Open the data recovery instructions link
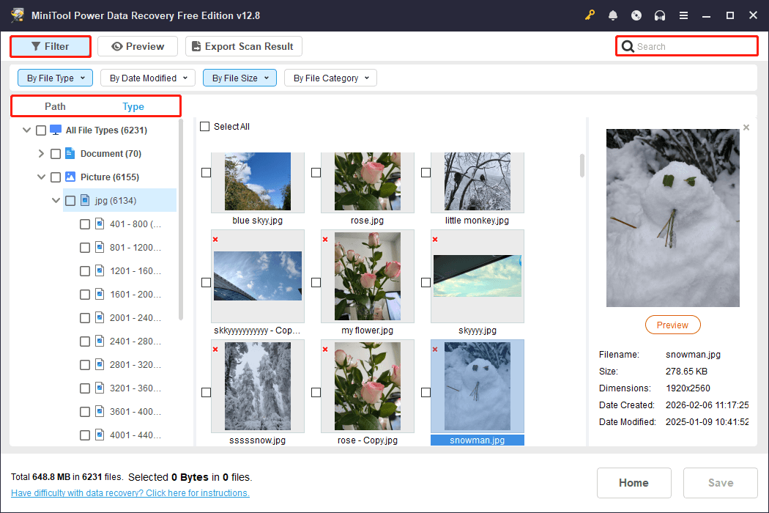Viewport: 769px width, 513px height. [x=130, y=492]
